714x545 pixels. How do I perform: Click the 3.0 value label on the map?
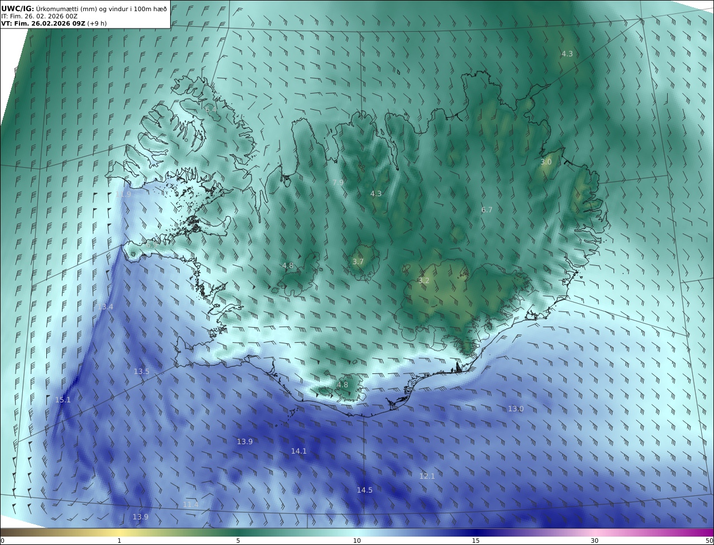546,162
